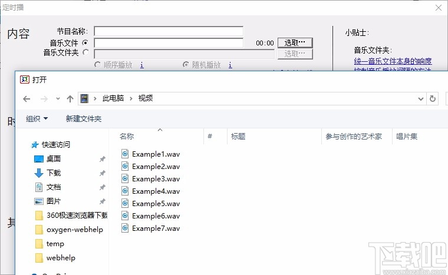Click 新建文件夹 button
Image resolution: width=448 pixels, height=275 pixels.
coord(84,118)
